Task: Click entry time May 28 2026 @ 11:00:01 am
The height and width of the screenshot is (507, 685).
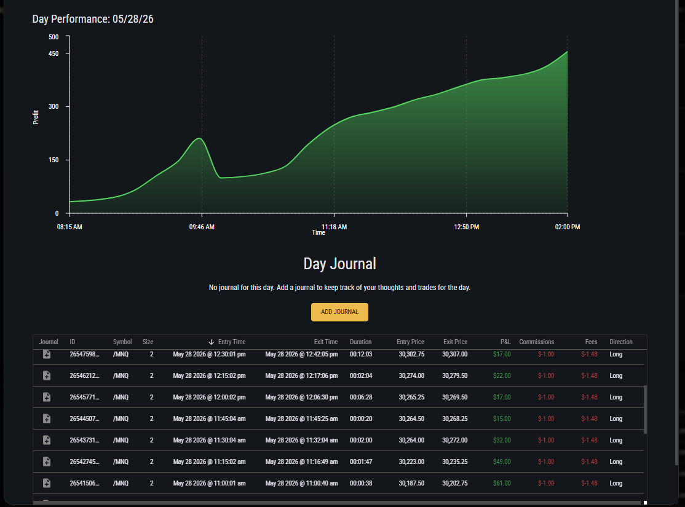Action: click(209, 483)
